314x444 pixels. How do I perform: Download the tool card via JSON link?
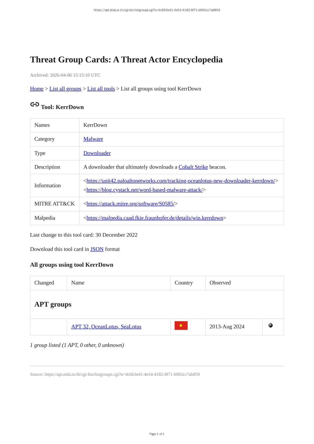[x=97, y=249]
